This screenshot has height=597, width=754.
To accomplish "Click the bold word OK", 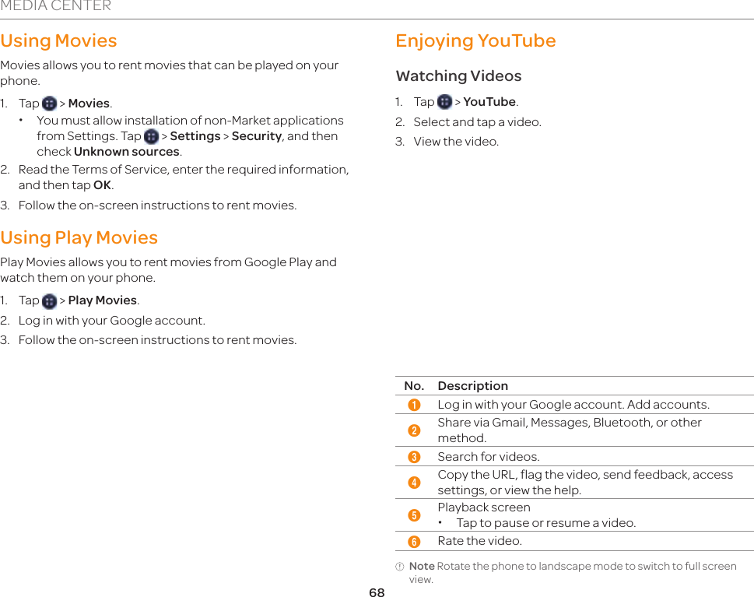I will [103, 185].
